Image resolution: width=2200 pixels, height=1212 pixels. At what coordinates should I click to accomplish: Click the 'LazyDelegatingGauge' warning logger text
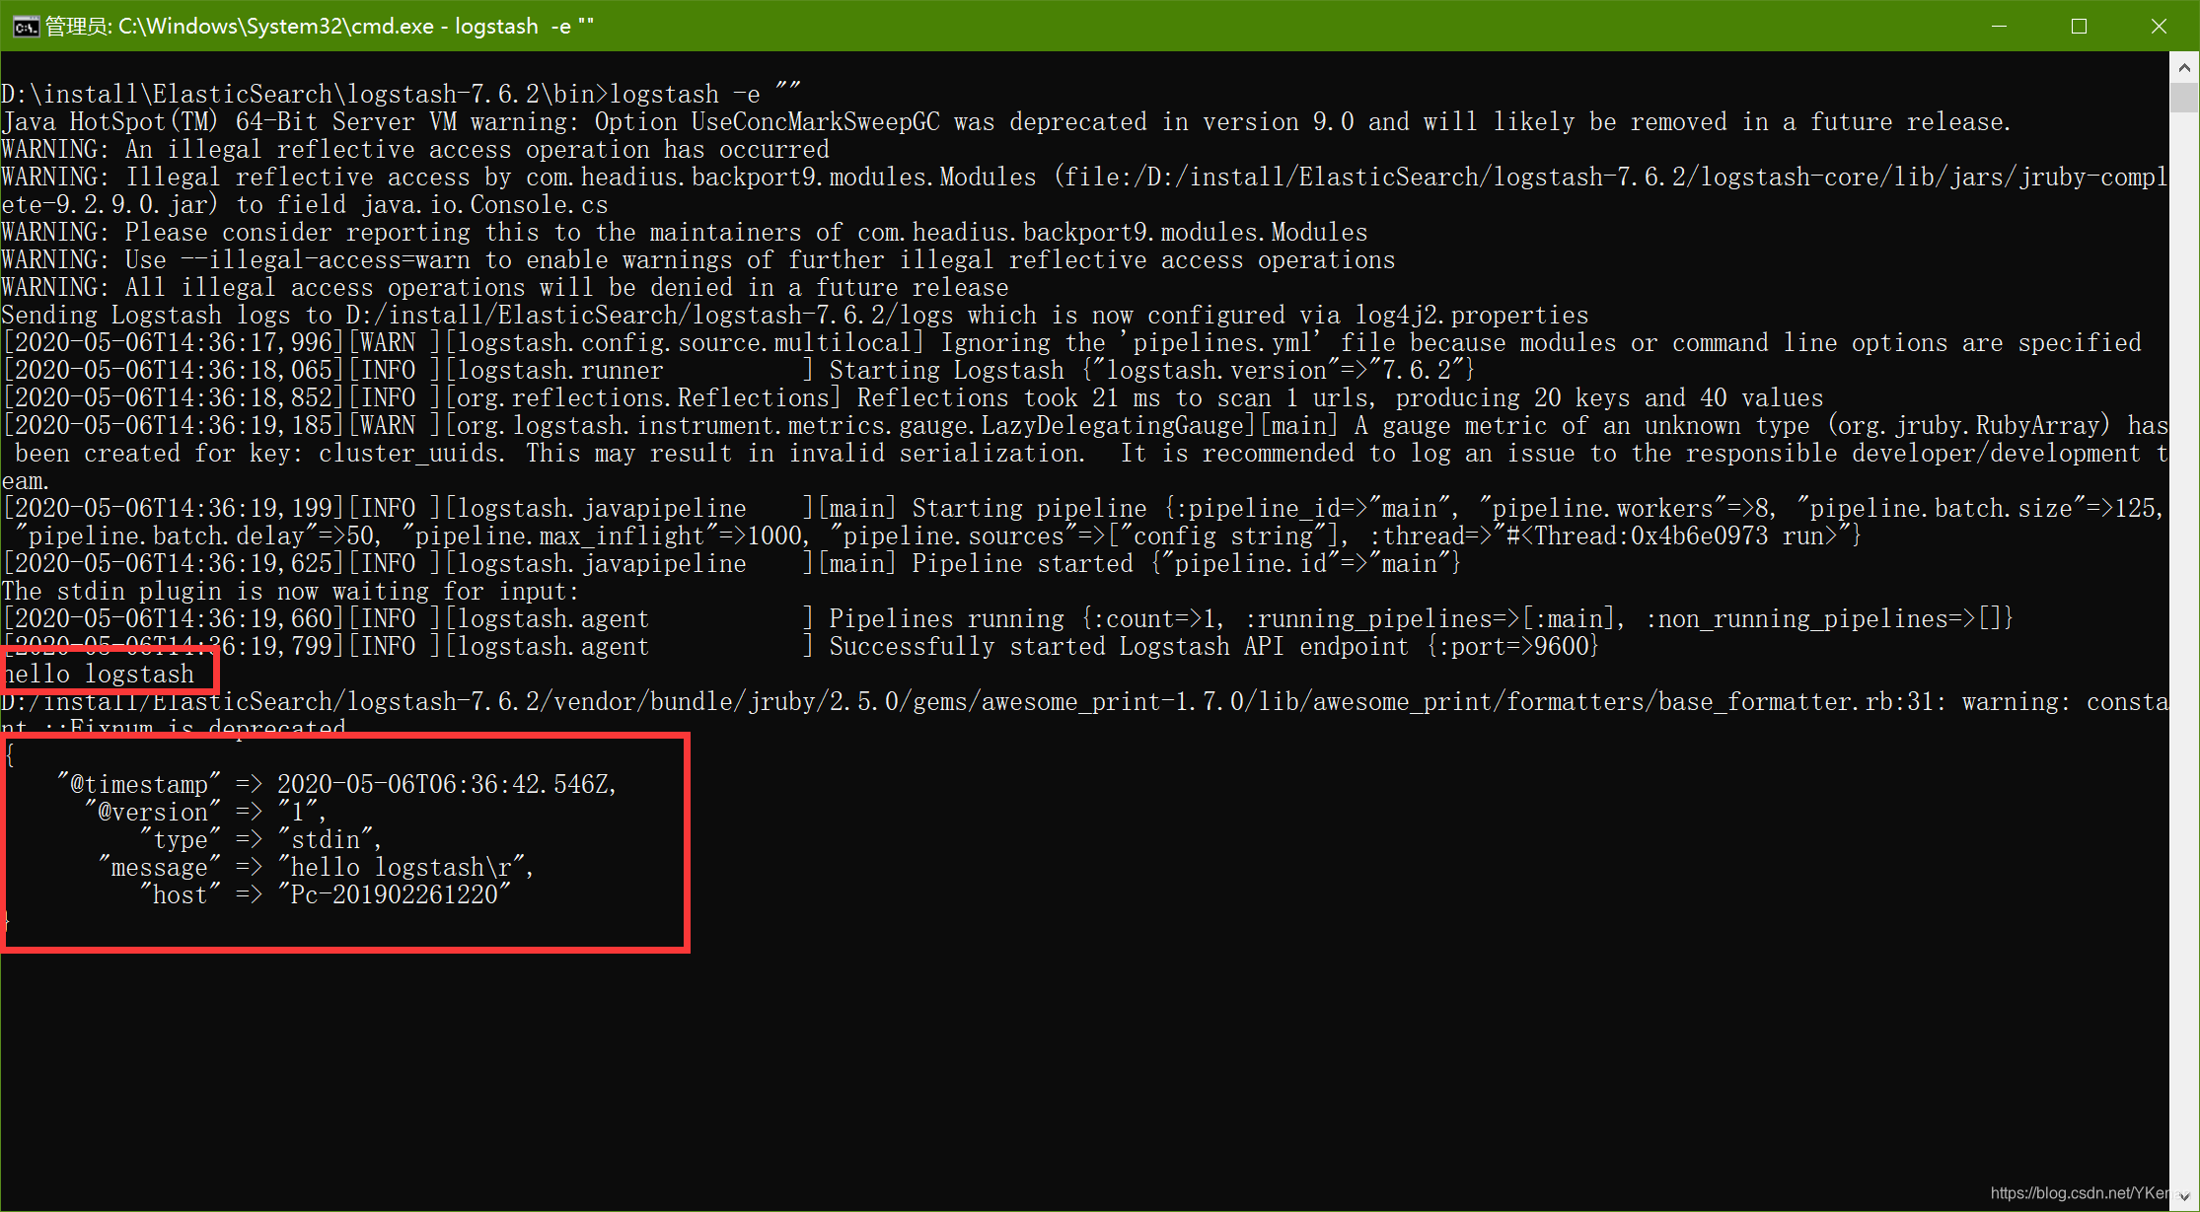coord(1113,425)
